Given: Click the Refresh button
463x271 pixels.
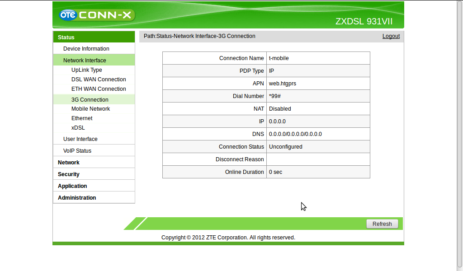Looking at the screenshot, I should tap(382, 224).
